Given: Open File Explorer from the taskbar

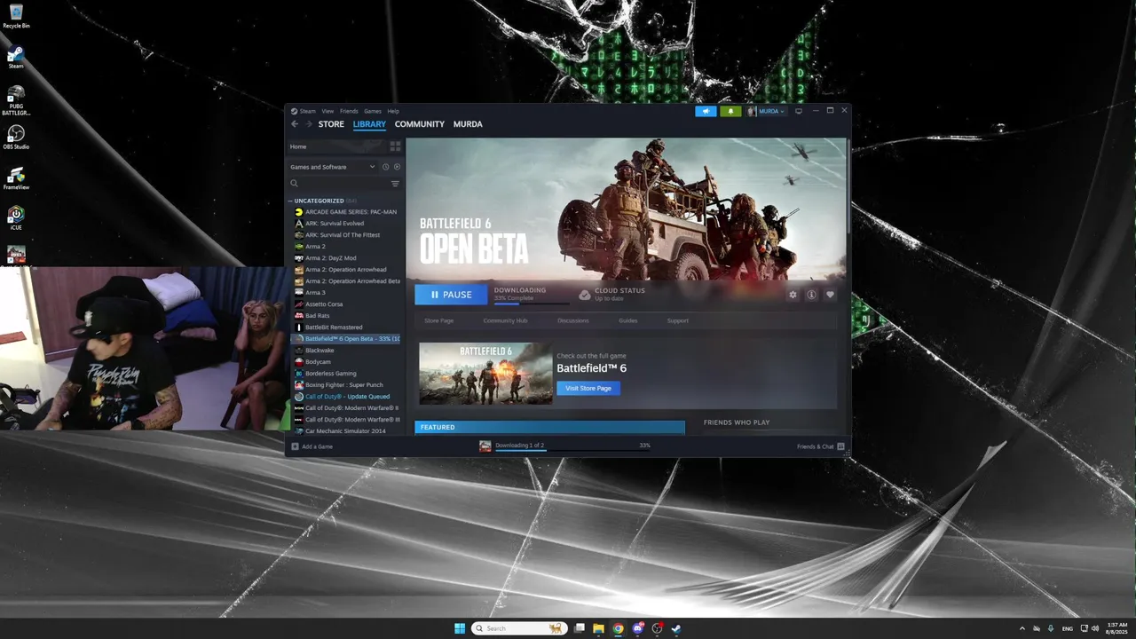Looking at the screenshot, I should click(598, 628).
